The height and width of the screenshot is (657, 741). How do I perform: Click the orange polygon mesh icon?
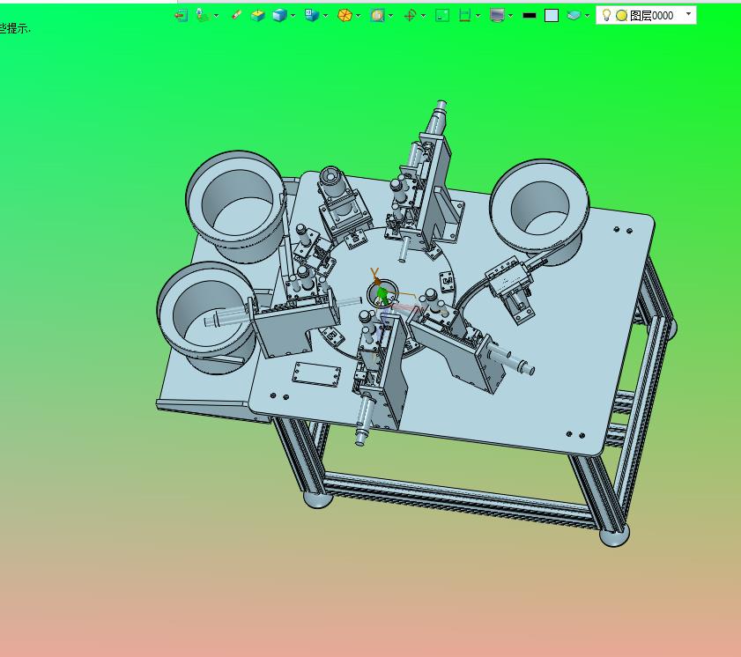click(x=345, y=16)
